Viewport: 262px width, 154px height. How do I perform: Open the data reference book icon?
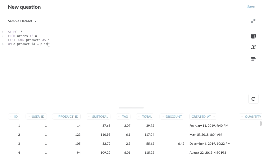pyautogui.click(x=253, y=36)
